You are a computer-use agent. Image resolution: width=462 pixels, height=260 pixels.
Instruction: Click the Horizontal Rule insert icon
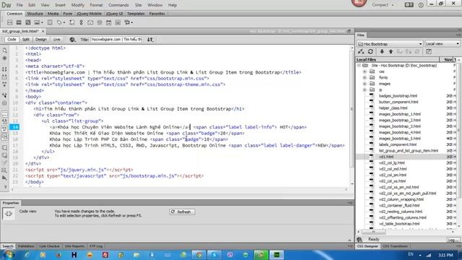100,22
